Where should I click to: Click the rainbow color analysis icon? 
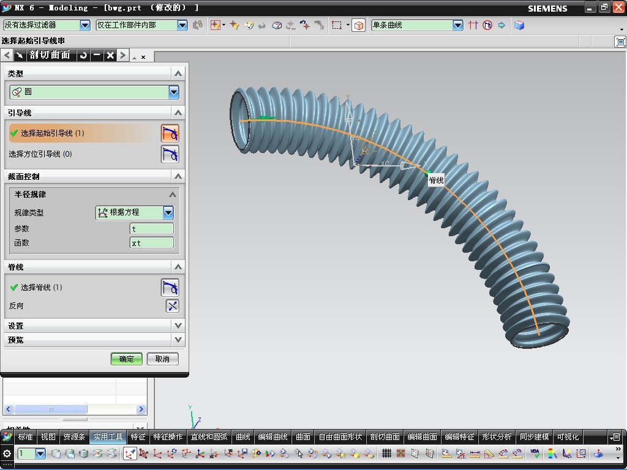coord(553,453)
